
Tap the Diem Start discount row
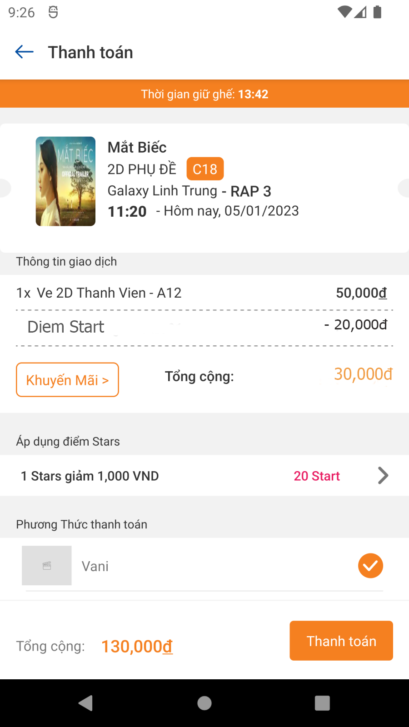click(x=204, y=327)
